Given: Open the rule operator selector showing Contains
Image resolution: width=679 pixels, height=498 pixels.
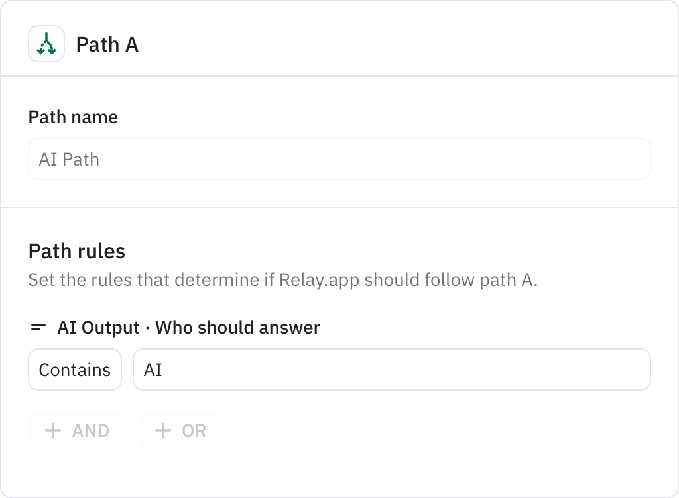Looking at the screenshot, I should tap(74, 370).
